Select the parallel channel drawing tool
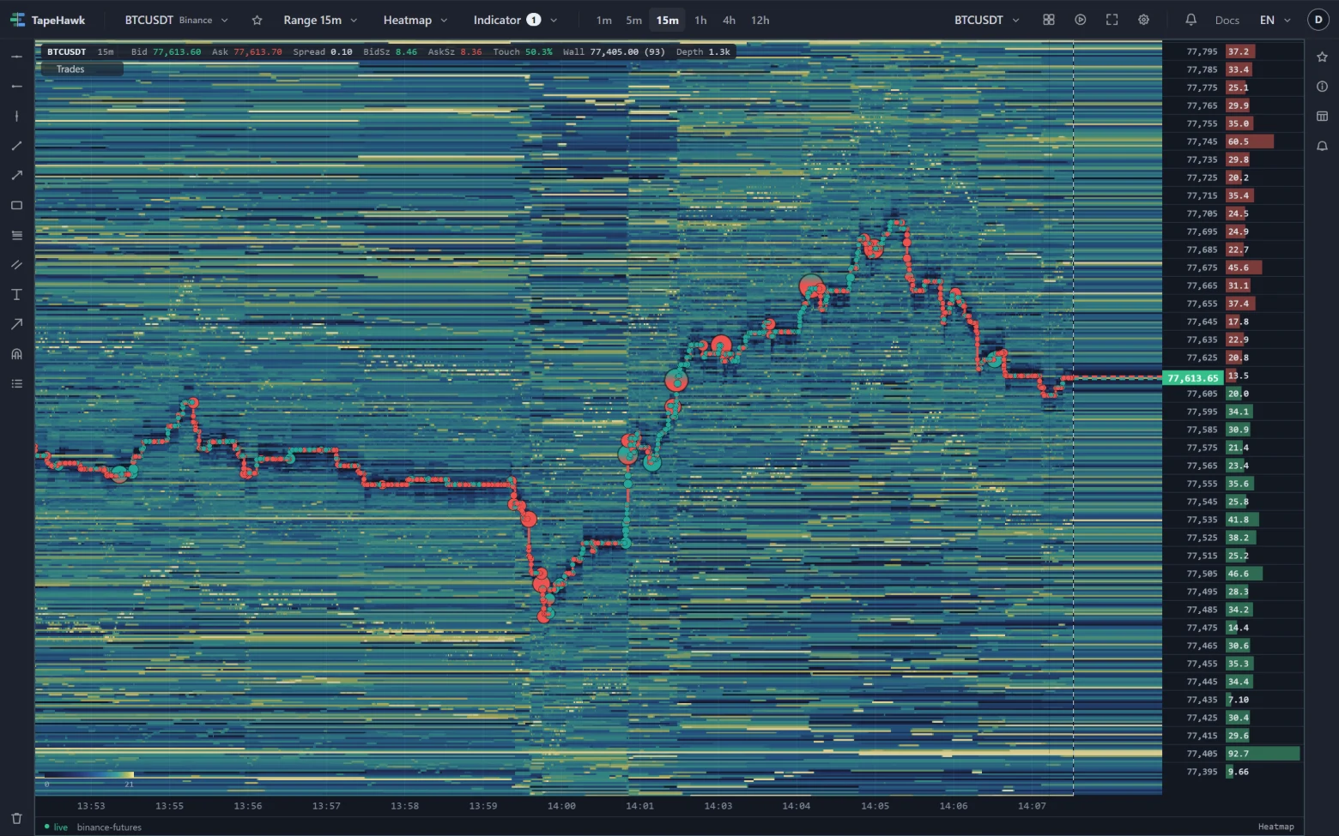 coord(16,265)
